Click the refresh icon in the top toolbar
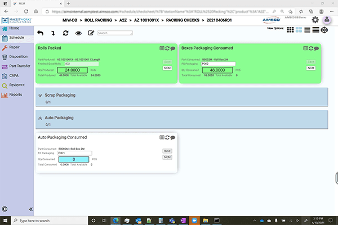 (x=65, y=33)
